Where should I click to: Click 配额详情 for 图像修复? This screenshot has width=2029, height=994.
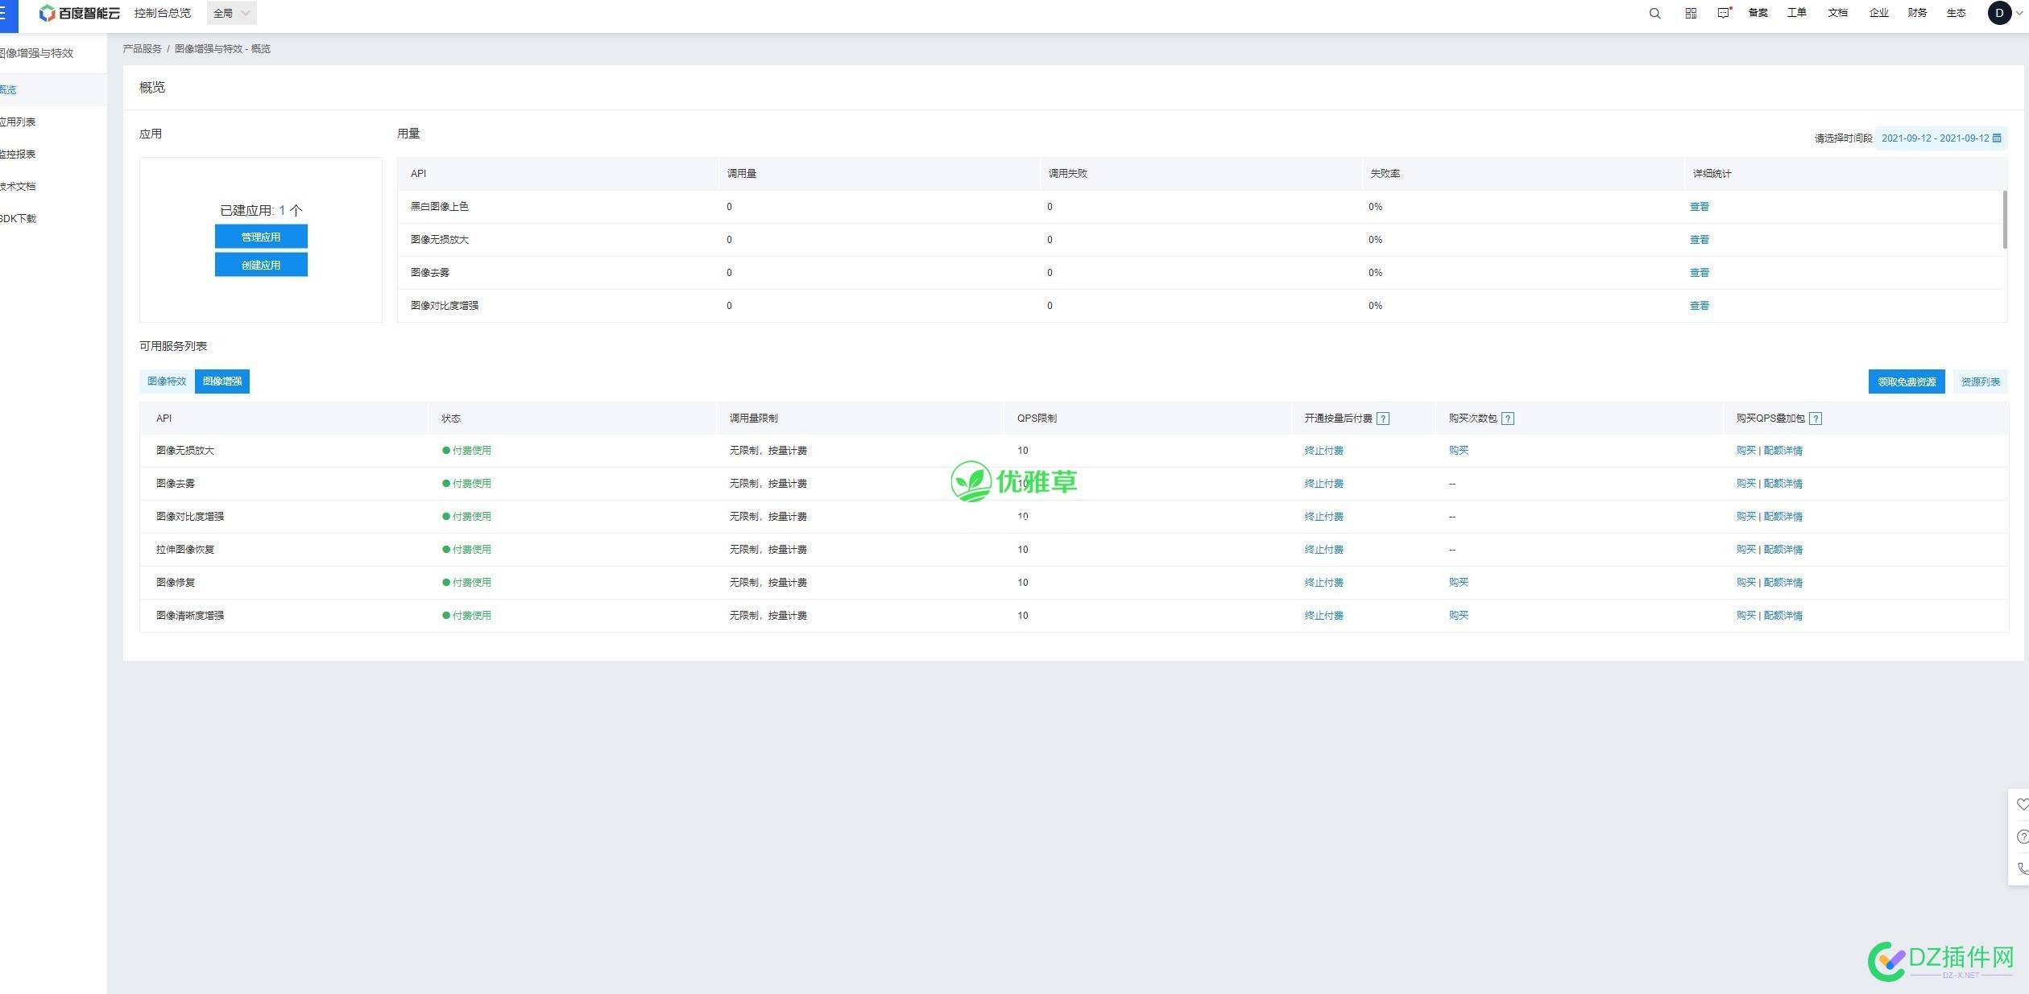click(1783, 583)
